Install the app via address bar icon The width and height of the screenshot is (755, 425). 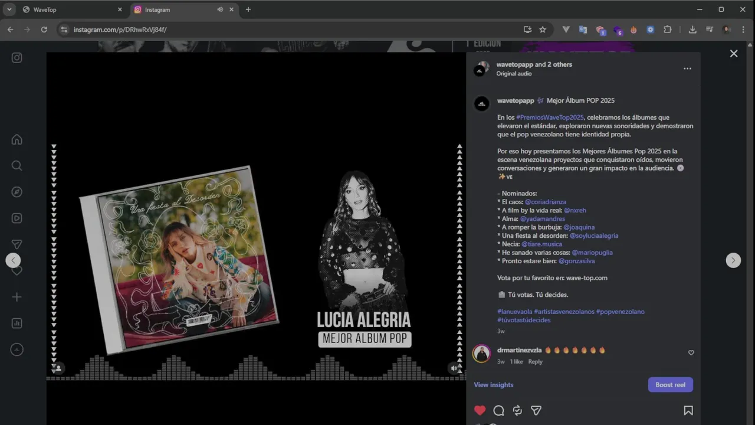[x=527, y=30]
